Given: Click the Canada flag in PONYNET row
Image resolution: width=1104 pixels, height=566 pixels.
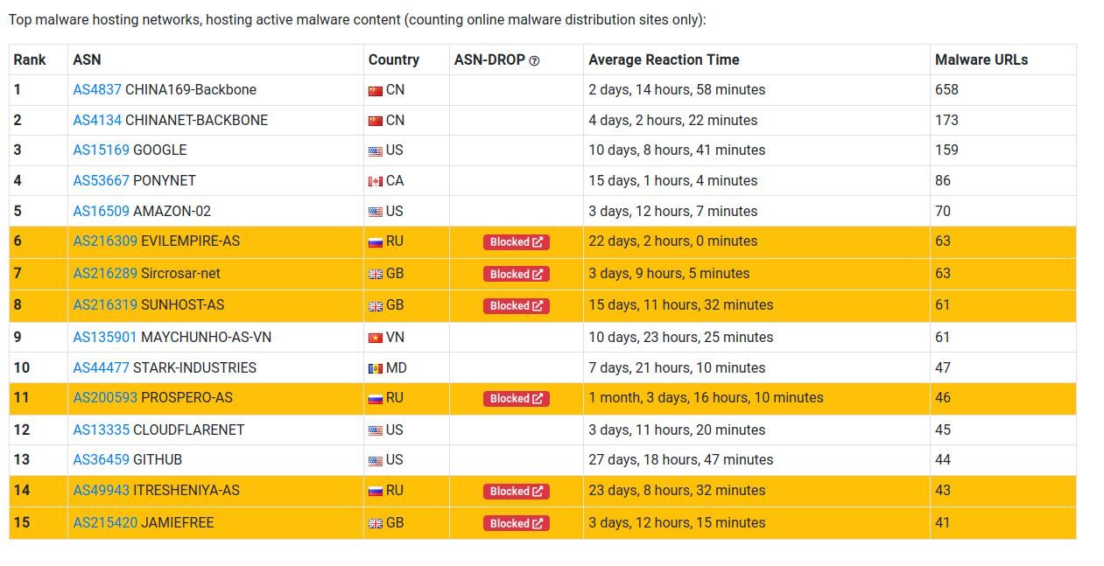Looking at the screenshot, I should 376,181.
